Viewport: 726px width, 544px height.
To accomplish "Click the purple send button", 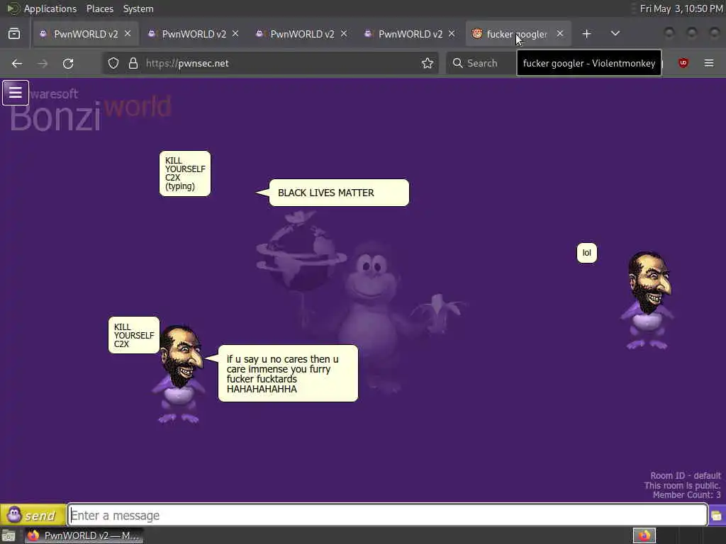I will click(33, 515).
